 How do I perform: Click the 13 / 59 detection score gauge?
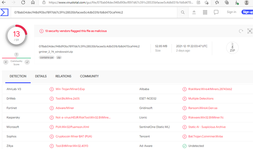(x=16, y=36)
